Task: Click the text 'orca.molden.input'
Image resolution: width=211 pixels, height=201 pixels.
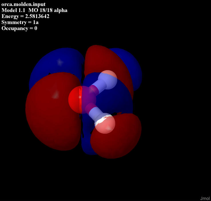Action: [23, 4]
